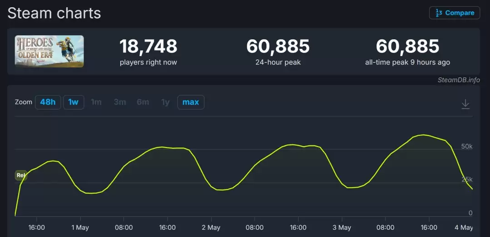
Task: Click the 24-hour peak label
Action: click(x=278, y=62)
